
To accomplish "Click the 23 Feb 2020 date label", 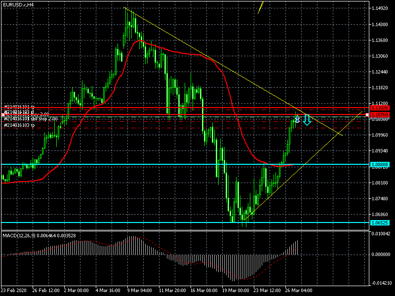I will [x=14, y=290].
